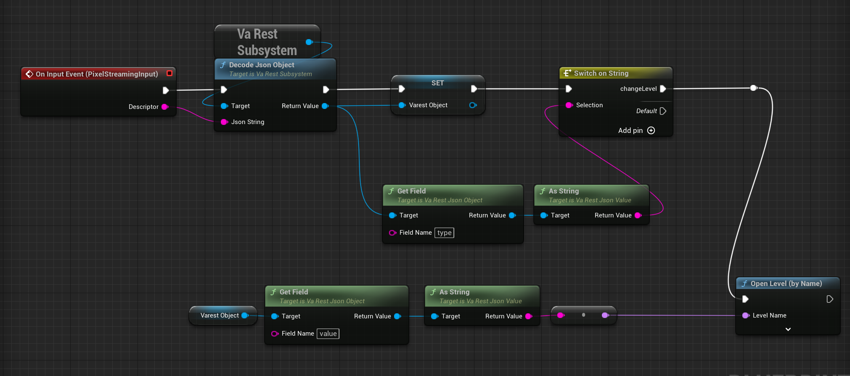Screen dimensions: 850x376
Task: Click the Descriptor output pin
Action: point(165,107)
